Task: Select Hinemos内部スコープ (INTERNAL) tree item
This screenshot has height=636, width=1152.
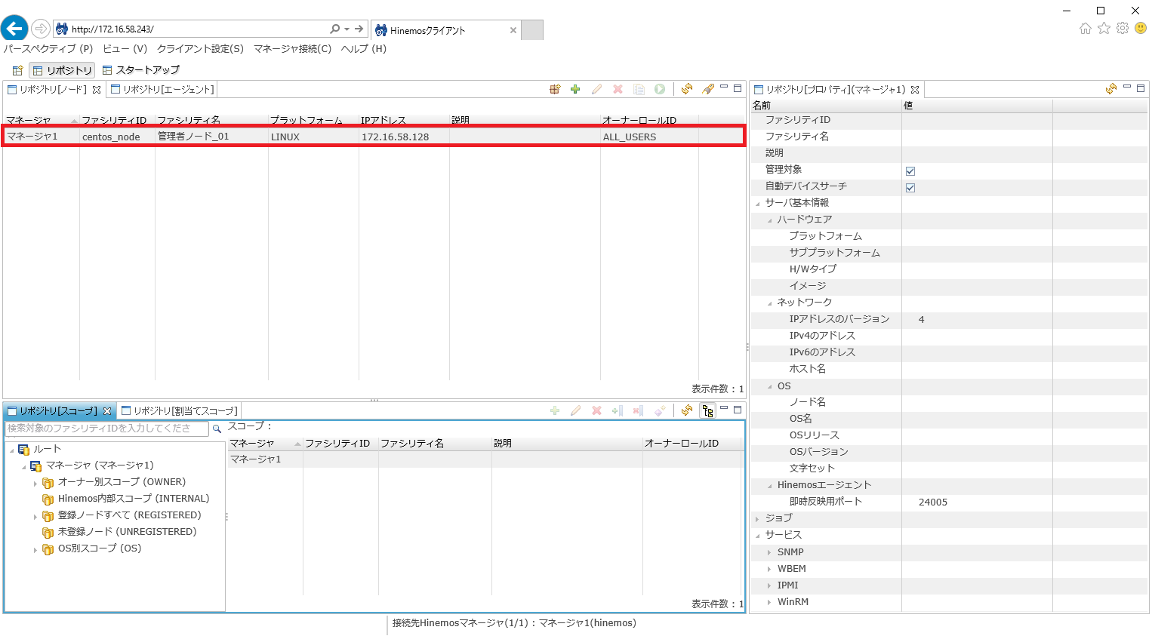Action: [134, 499]
